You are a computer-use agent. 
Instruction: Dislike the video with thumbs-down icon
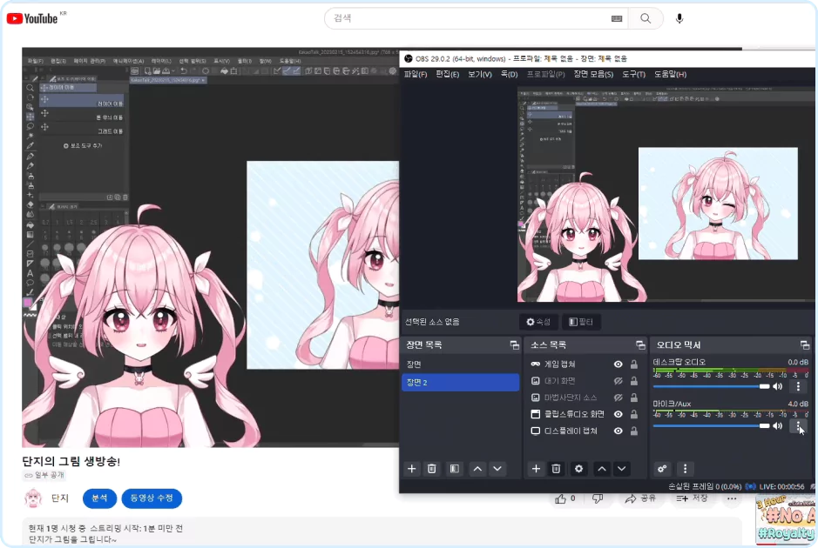[x=598, y=499]
